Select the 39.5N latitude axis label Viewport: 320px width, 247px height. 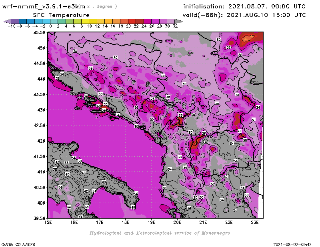pyautogui.click(x=39, y=218)
